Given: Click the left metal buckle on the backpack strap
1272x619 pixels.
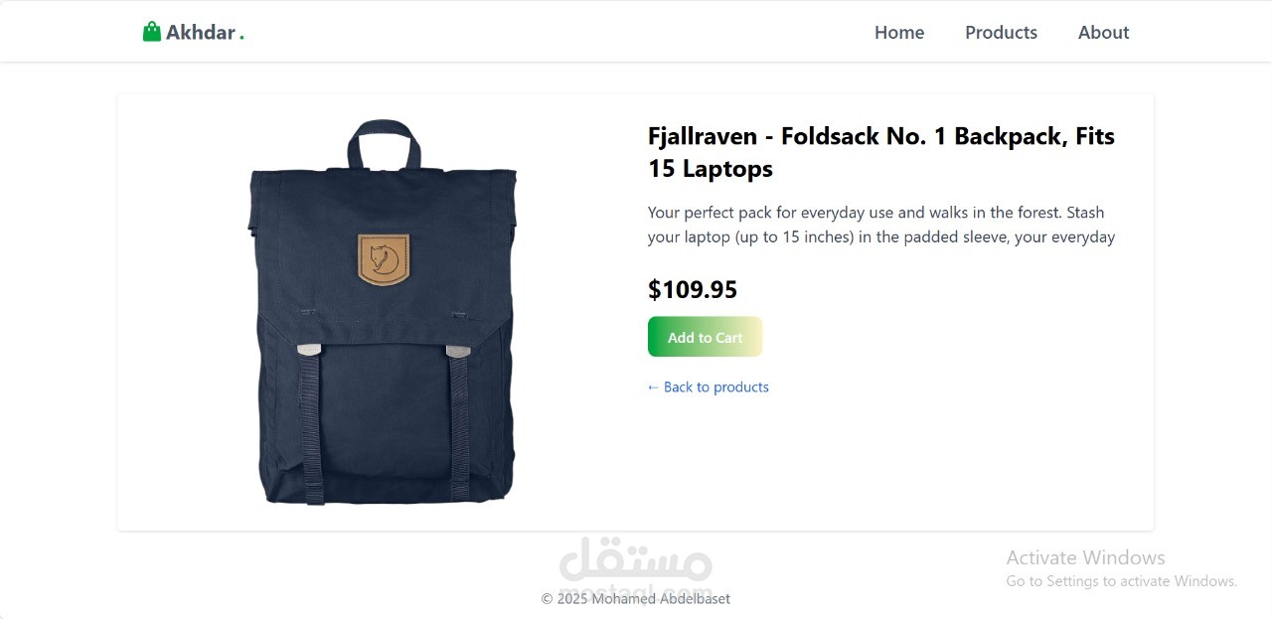Looking at the screenshot, I should click(308, 349).
